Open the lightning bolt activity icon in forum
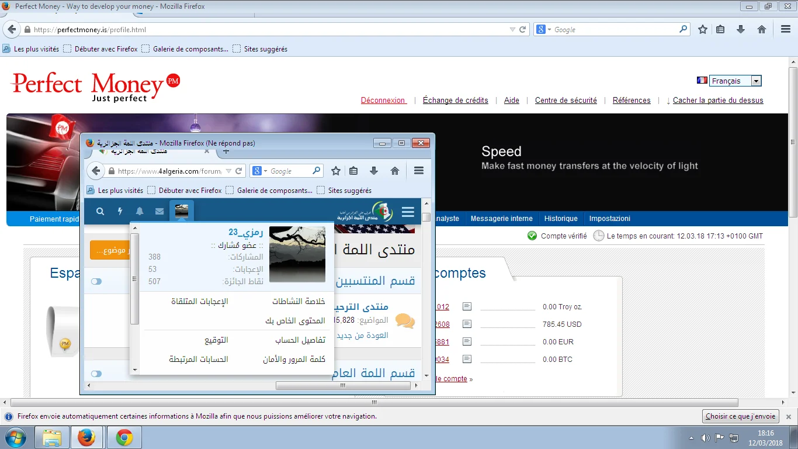Image resolution: width=798 pixels, height=449 pixels. pos(120,212)
